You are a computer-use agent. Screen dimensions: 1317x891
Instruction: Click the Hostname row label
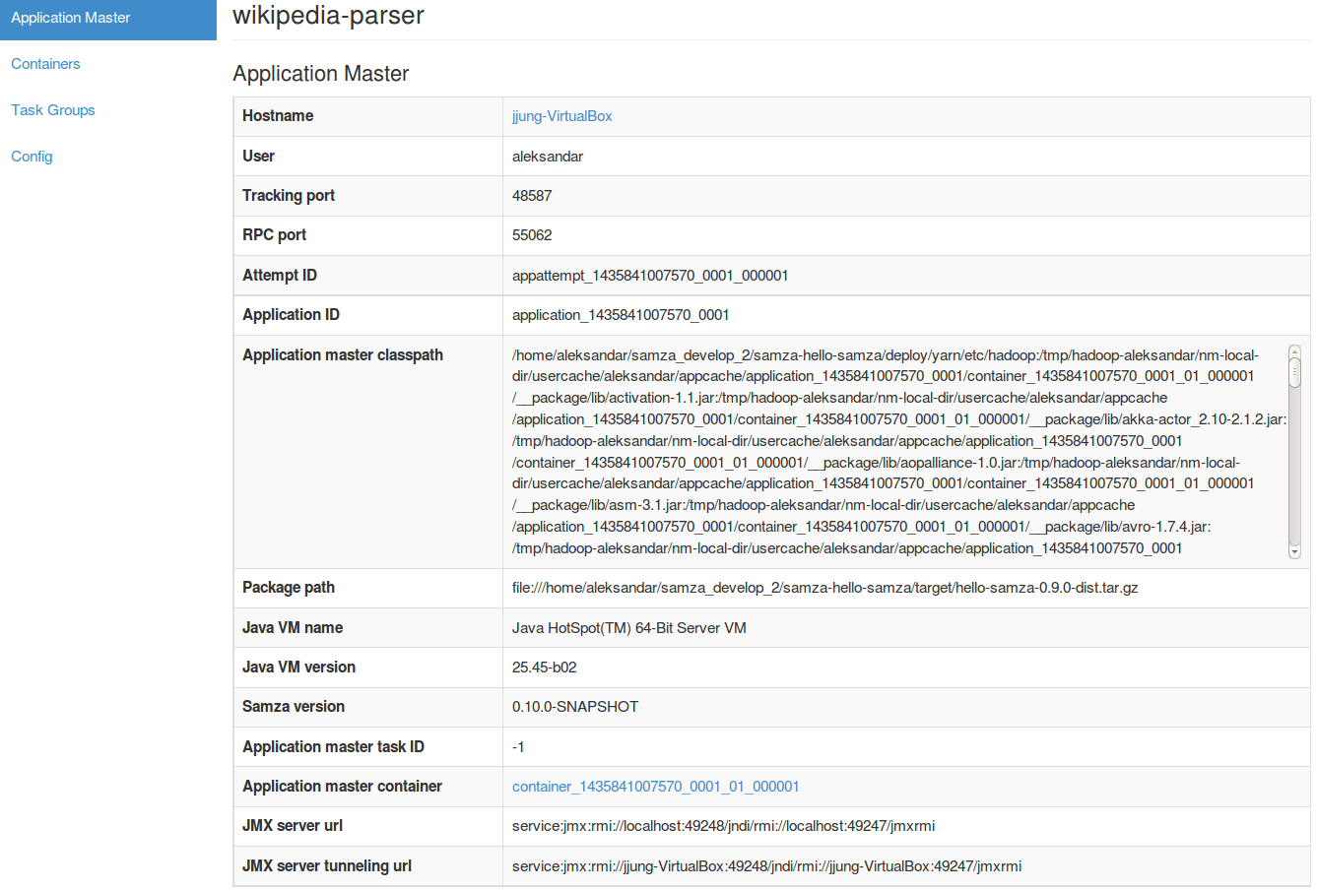[278, 116]
